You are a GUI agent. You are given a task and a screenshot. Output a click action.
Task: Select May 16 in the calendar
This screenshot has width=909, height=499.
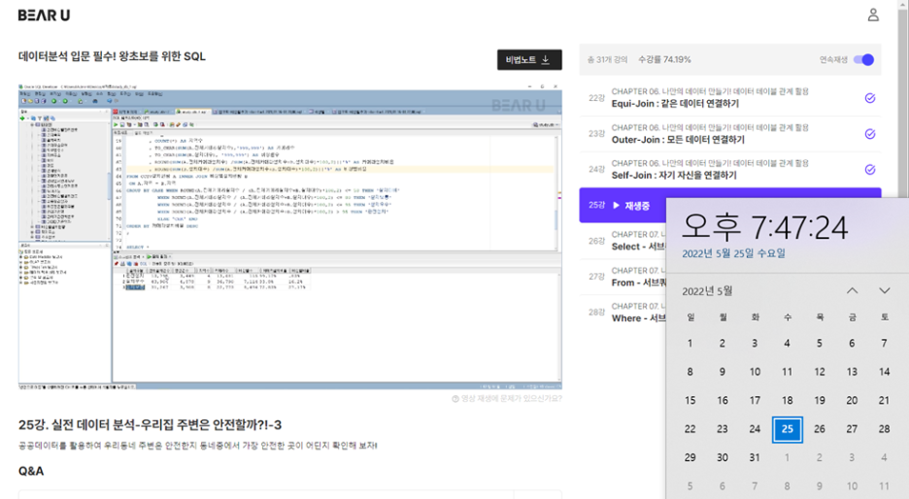point(723,401)
